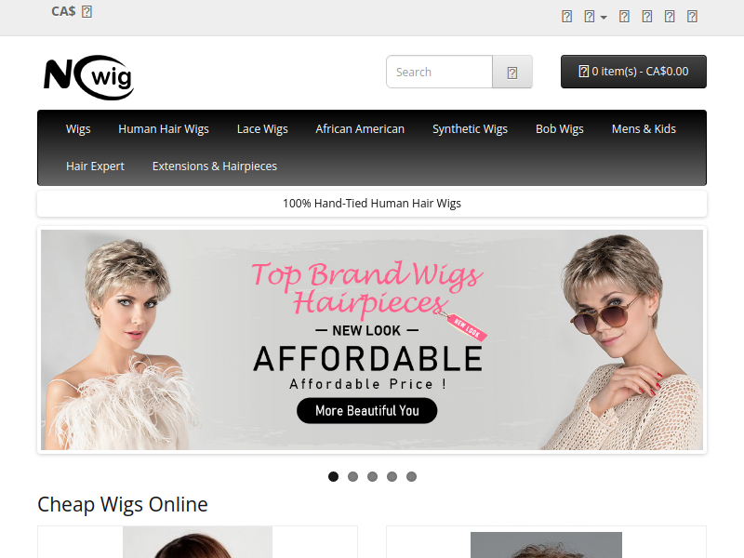Open the top bar icon with dropdown caret

click(x=595, y=17)
